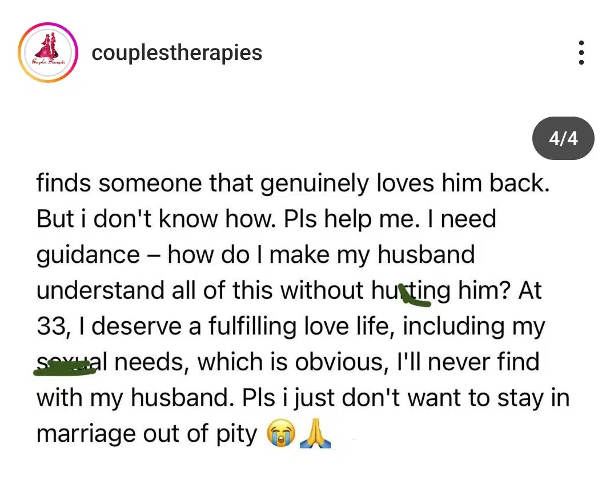Click the word 'guidance' in the post
Screen dimensions: 614x496
[x=88, y=255]
